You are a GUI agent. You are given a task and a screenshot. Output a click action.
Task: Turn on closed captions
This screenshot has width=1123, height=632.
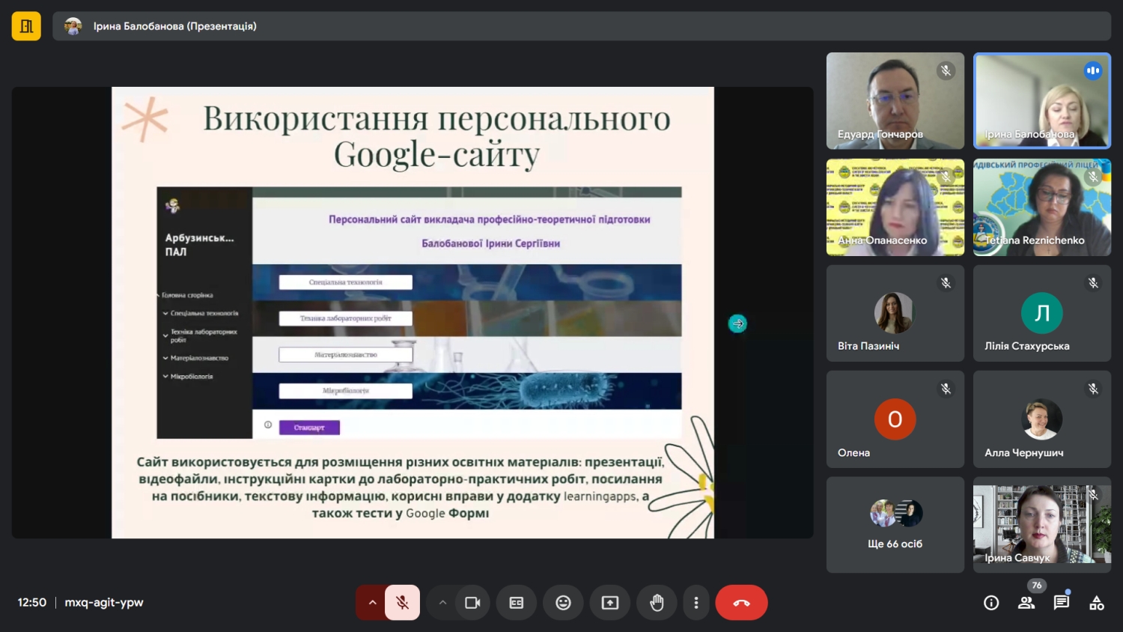coord(517,603)
